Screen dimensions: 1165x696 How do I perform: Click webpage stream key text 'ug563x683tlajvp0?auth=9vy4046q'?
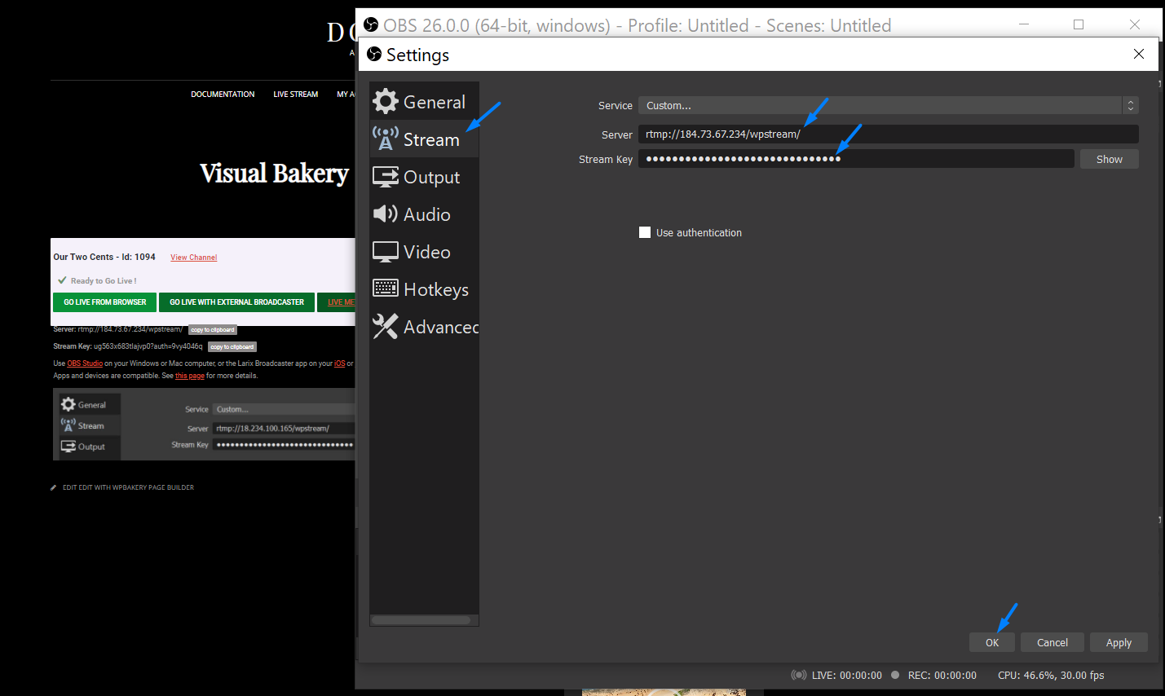tap(148, 346)
